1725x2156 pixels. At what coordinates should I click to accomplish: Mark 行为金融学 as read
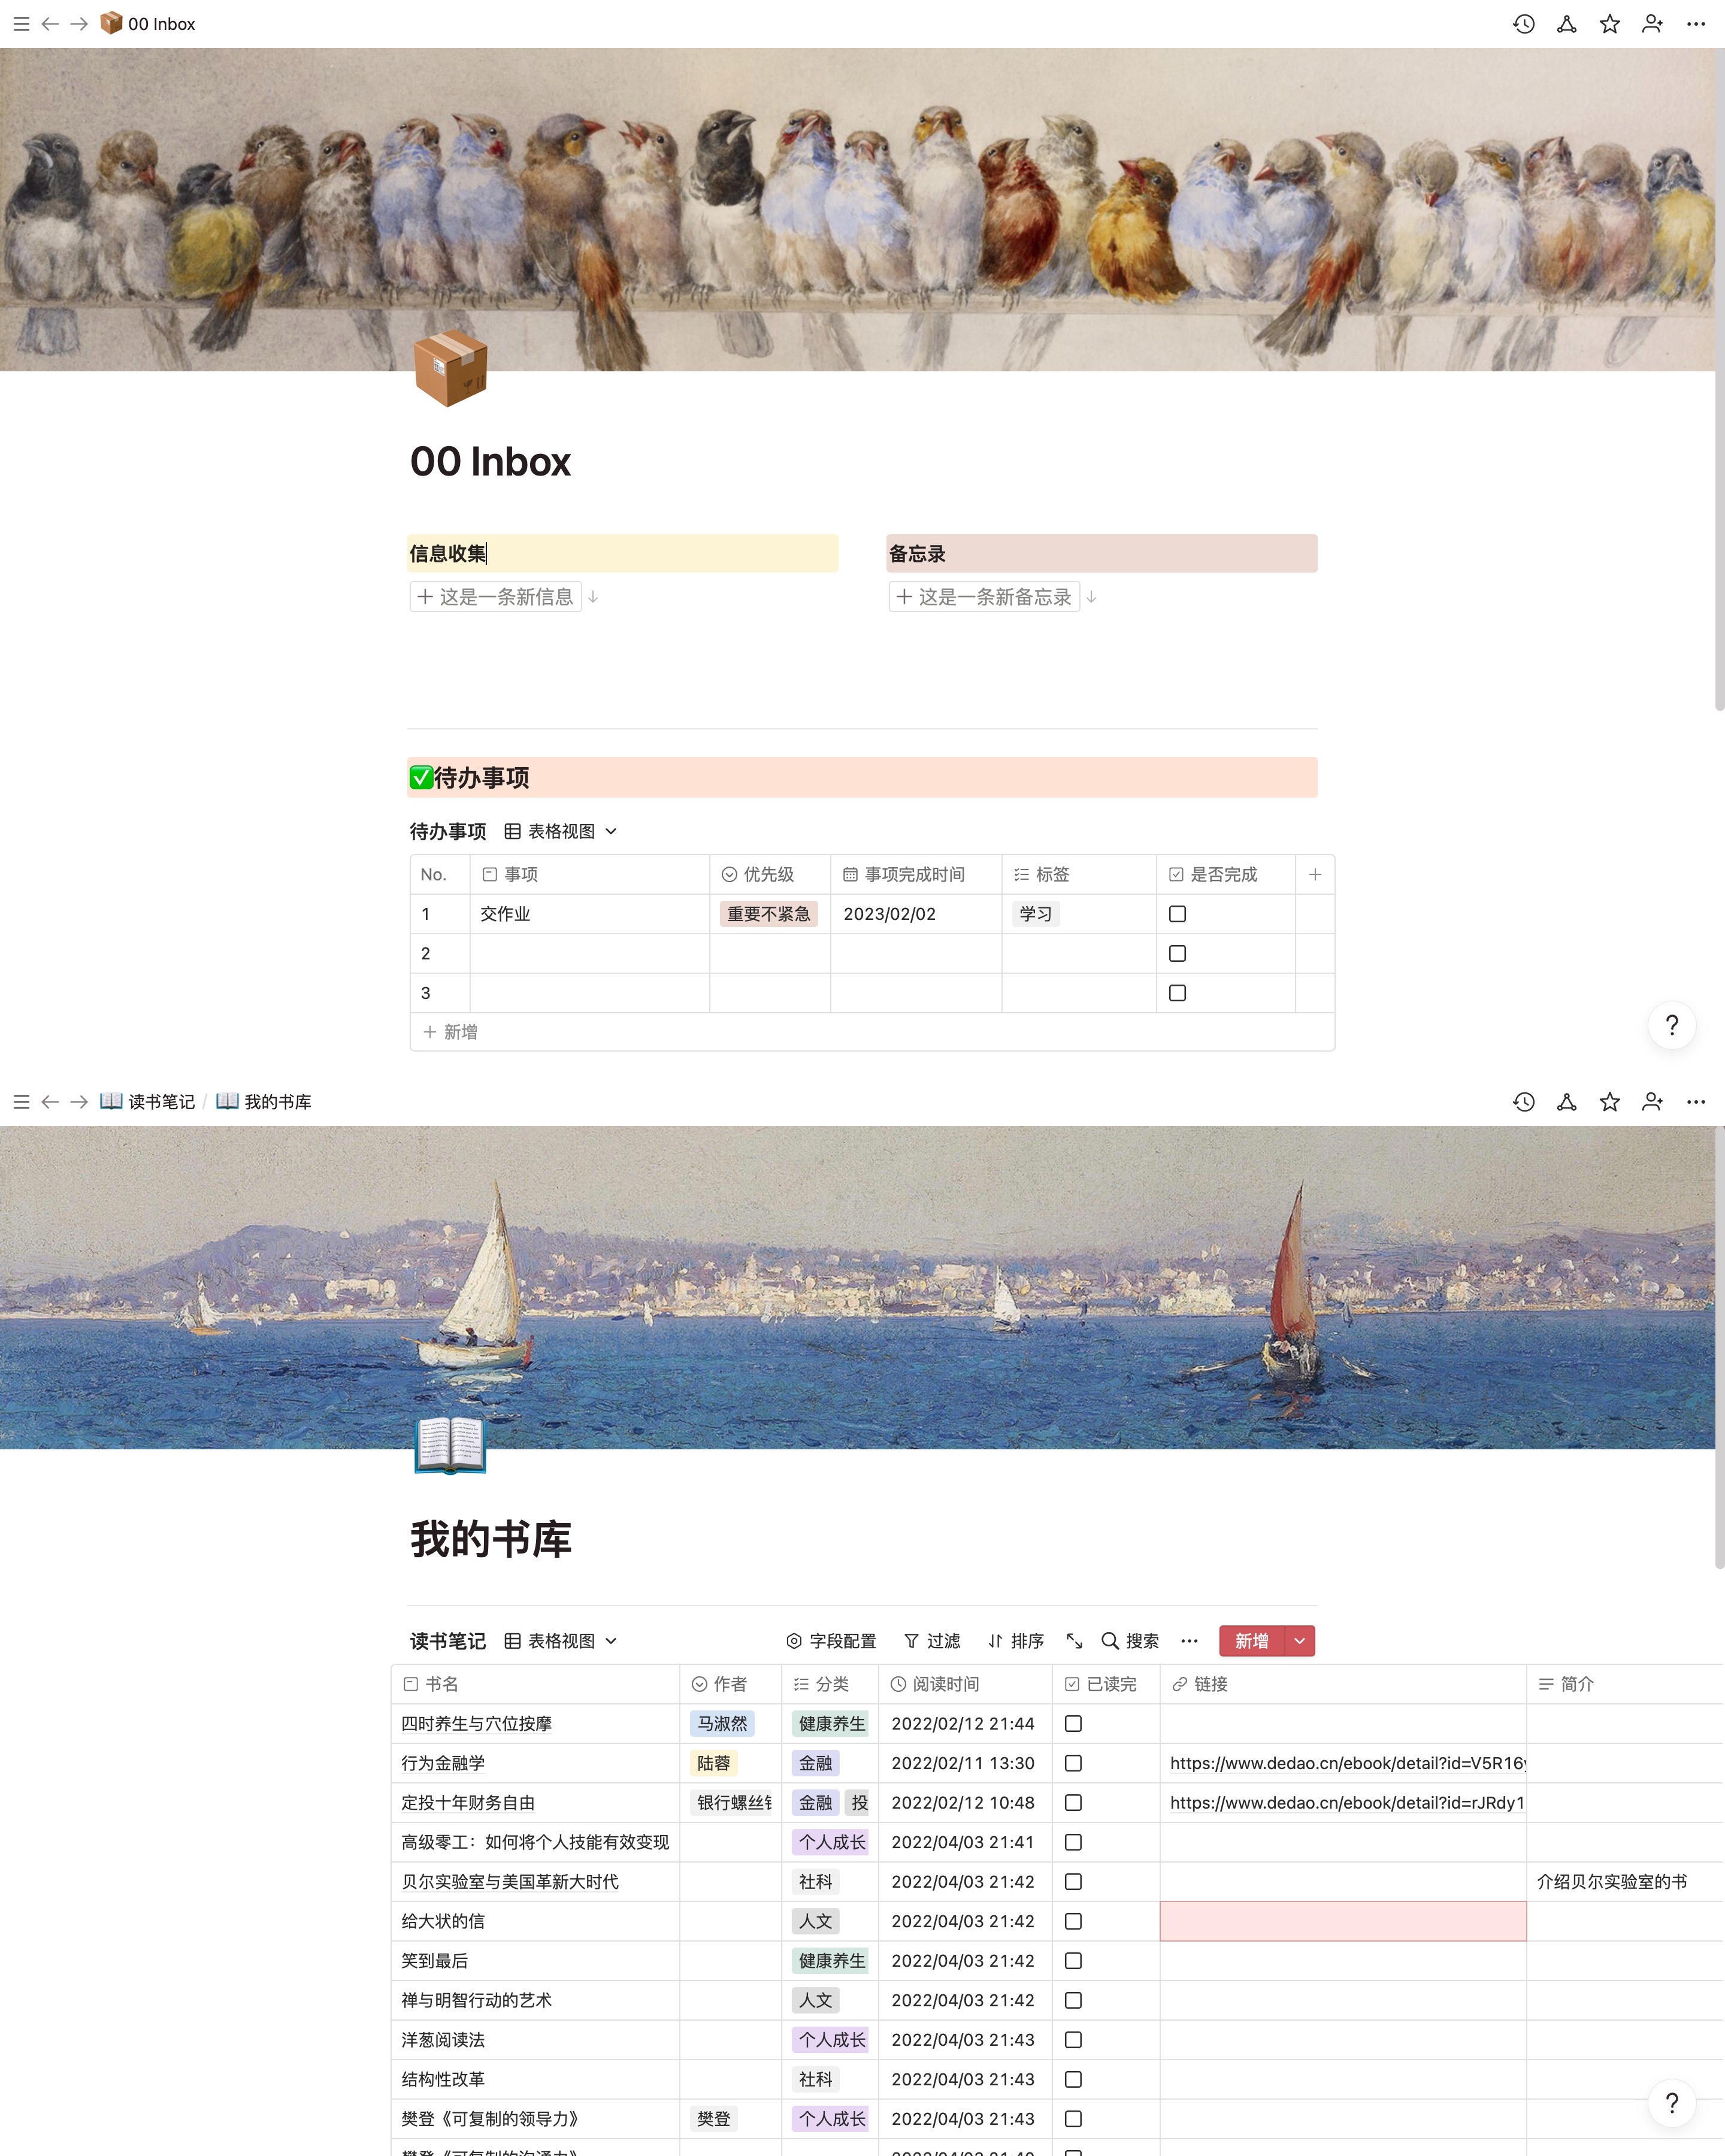(1073, 1763)
